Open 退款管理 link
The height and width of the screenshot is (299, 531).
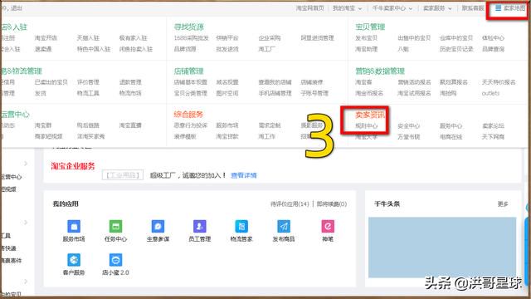(x=130, y=82)
